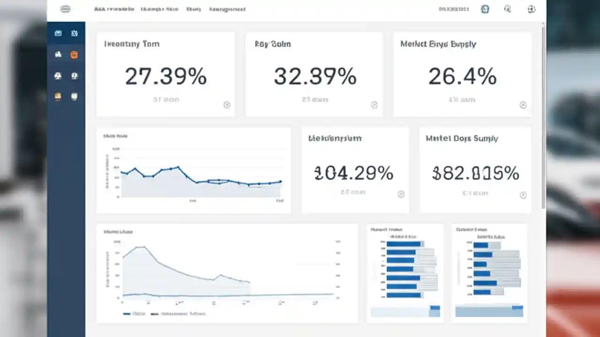Toggle the second sidebar icon in the top row

click(74, 33)
